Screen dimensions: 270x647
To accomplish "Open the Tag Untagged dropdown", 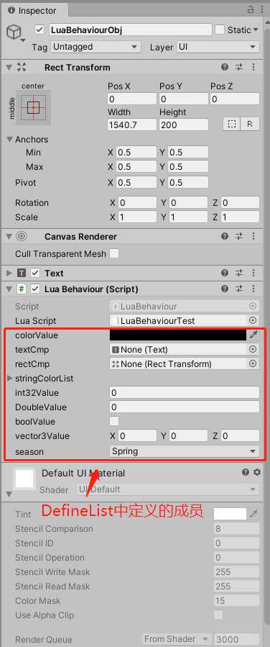I will [96, 47].
